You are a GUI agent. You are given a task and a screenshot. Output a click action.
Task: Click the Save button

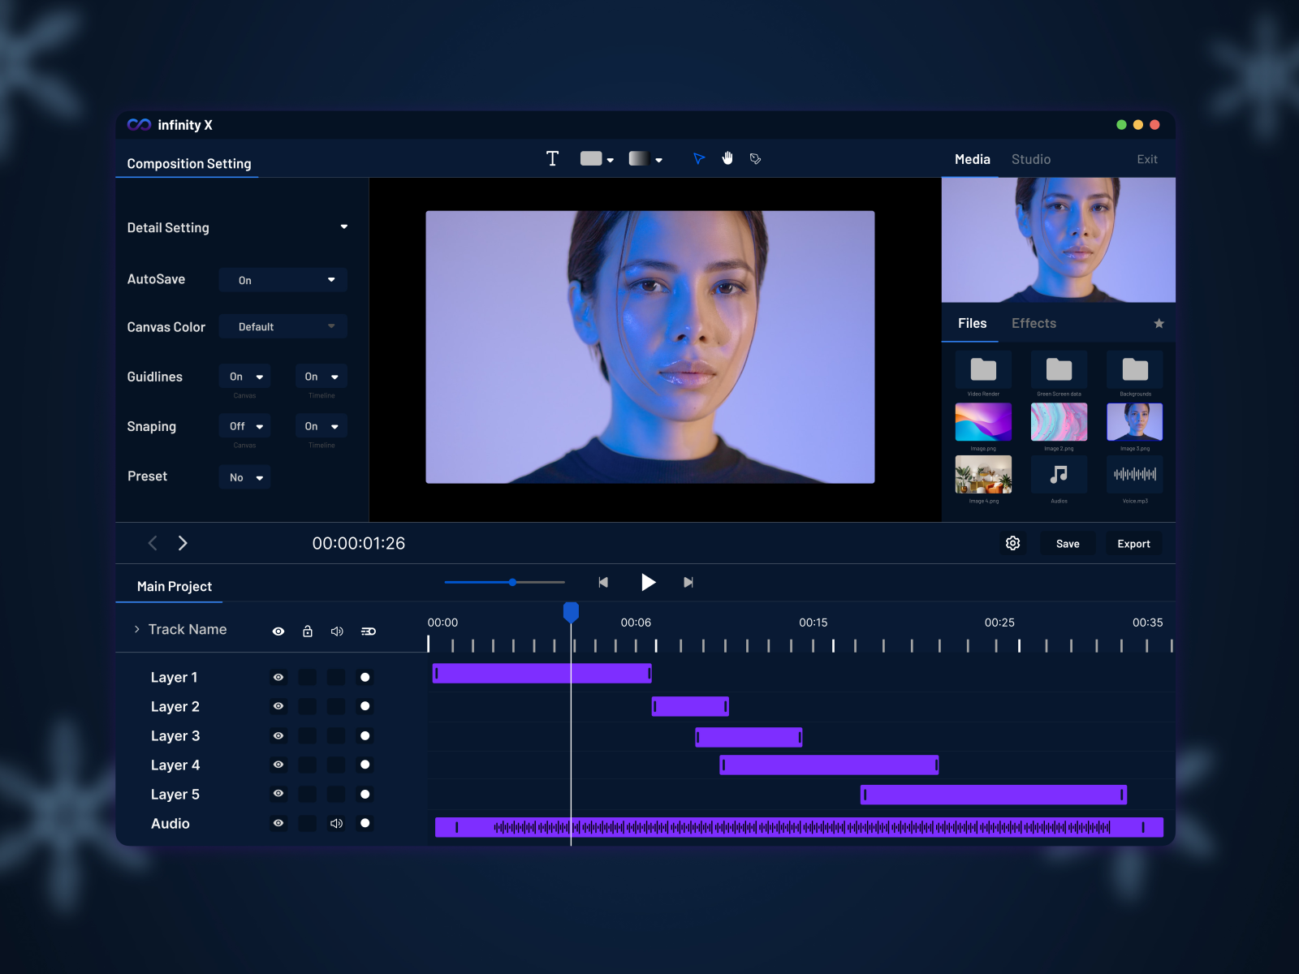coord(1068,543)
